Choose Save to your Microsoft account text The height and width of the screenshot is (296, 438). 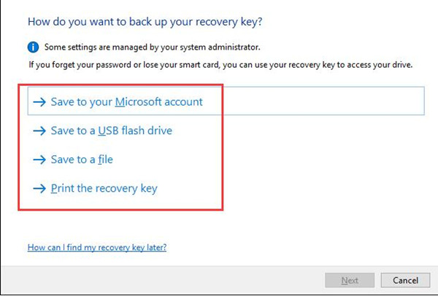pos(126,102)
